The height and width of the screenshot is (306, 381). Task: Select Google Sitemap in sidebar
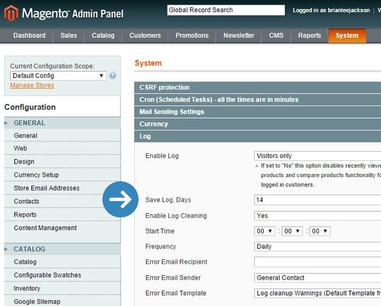(x=63, y=302)
